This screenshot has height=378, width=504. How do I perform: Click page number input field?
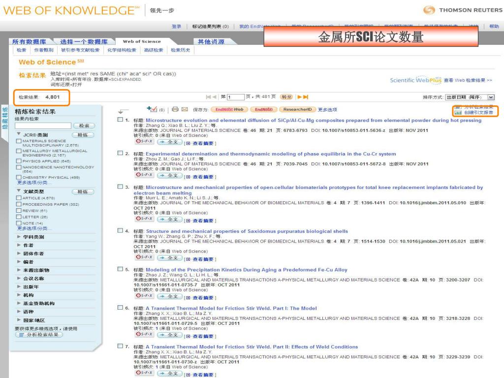[236, 97]
